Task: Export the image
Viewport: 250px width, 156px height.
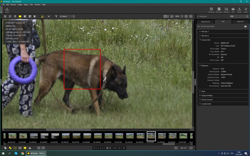Action: [246, 10]
